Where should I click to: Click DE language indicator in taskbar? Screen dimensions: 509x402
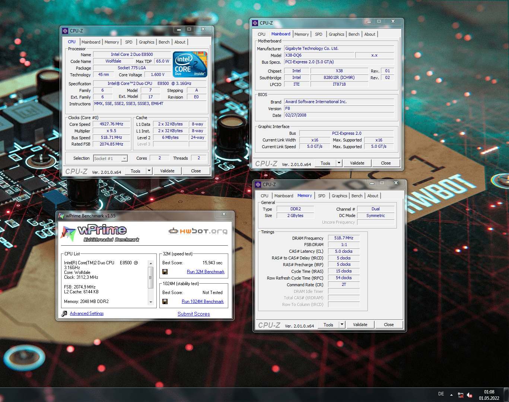[x=441, y=394]
